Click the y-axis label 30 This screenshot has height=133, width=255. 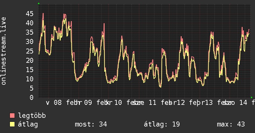(30, 42)
